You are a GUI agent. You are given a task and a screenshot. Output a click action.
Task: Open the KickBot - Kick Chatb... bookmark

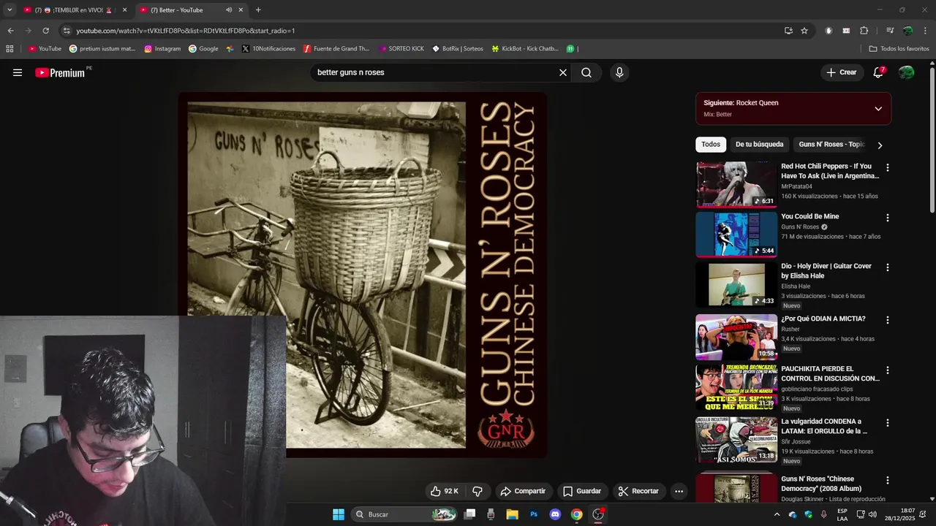click(525, 49)
